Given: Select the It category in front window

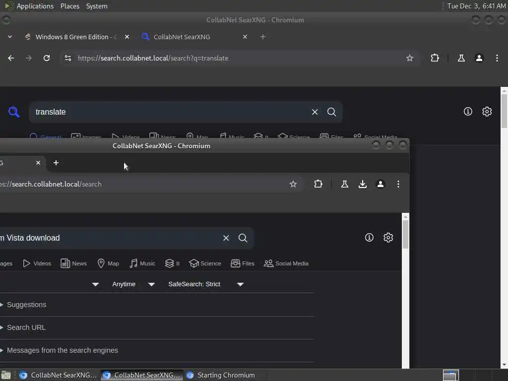Looking at the screenshot, I should point(172,263).
